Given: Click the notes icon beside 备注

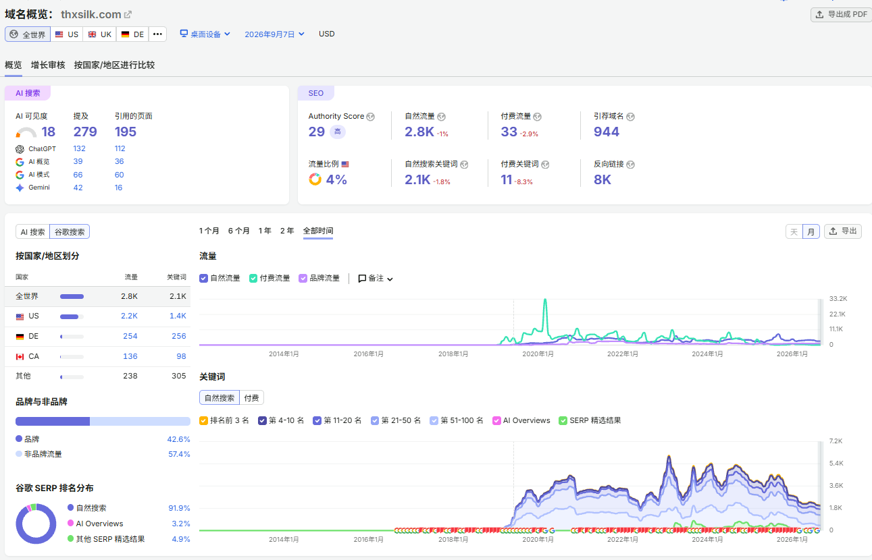Looking at the screenshot, I should [362, 278].
